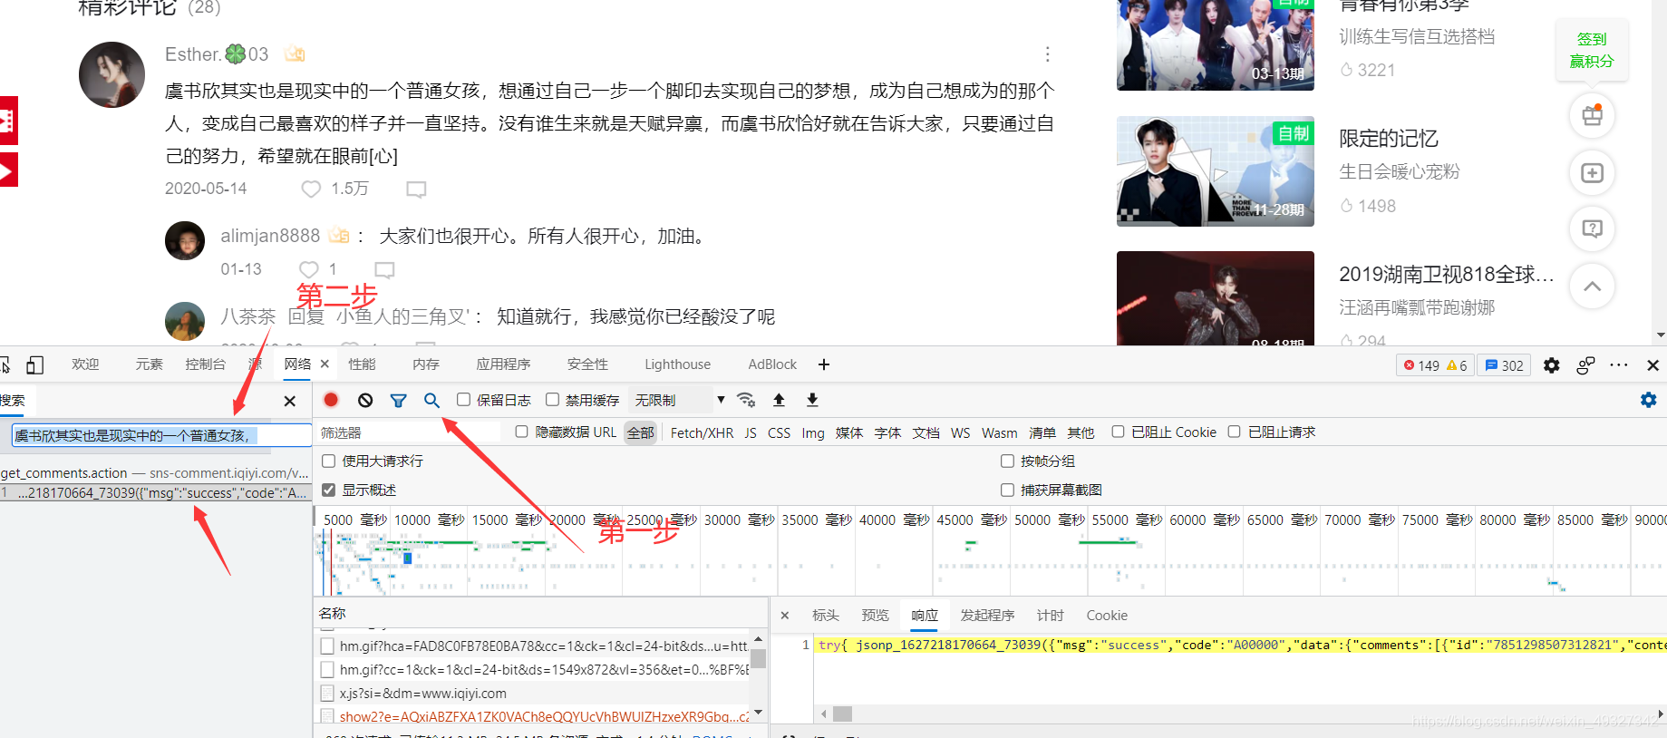Open network settings blue gear
1667x738 pixels.
[x=1649, y=400]
